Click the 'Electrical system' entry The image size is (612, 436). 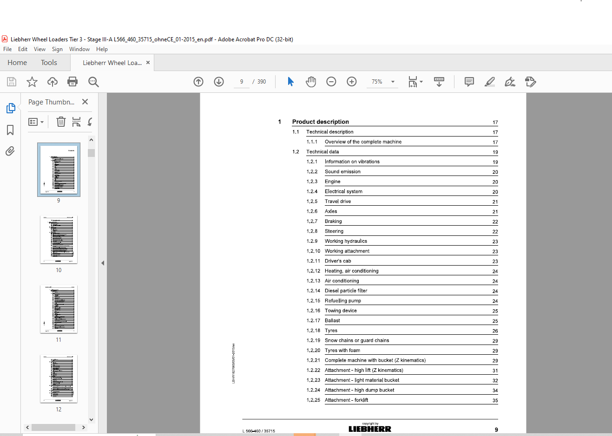343,191
